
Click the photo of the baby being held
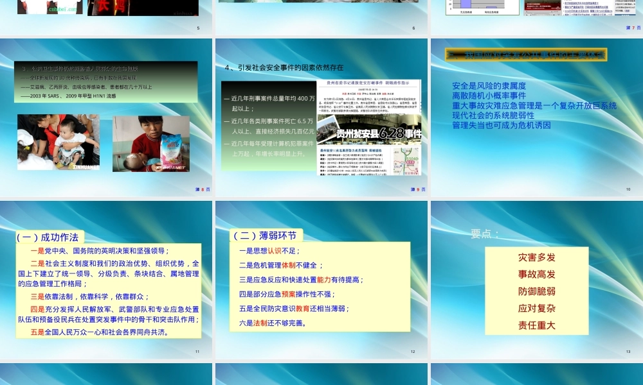59,142
